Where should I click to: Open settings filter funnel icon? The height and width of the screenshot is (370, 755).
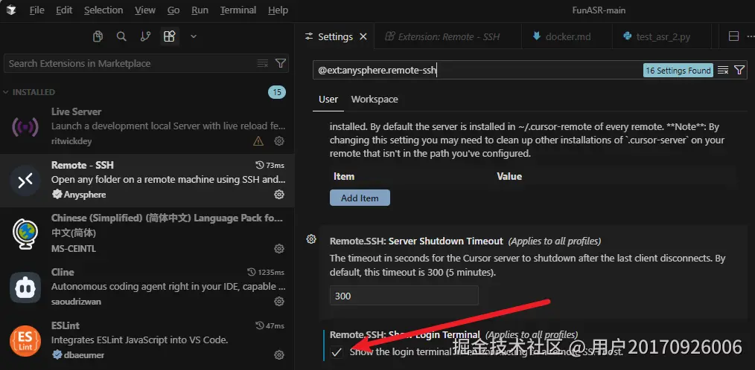pos(739,70)
